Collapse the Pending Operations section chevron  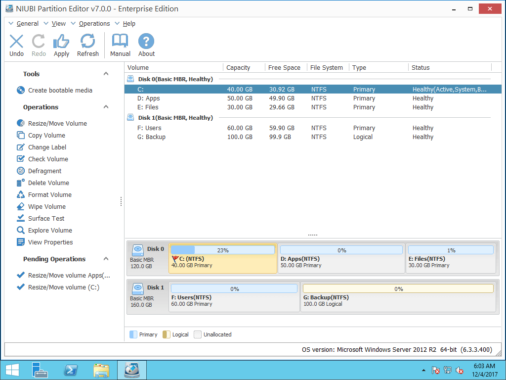pyautogui.click(x=106, y=258)
